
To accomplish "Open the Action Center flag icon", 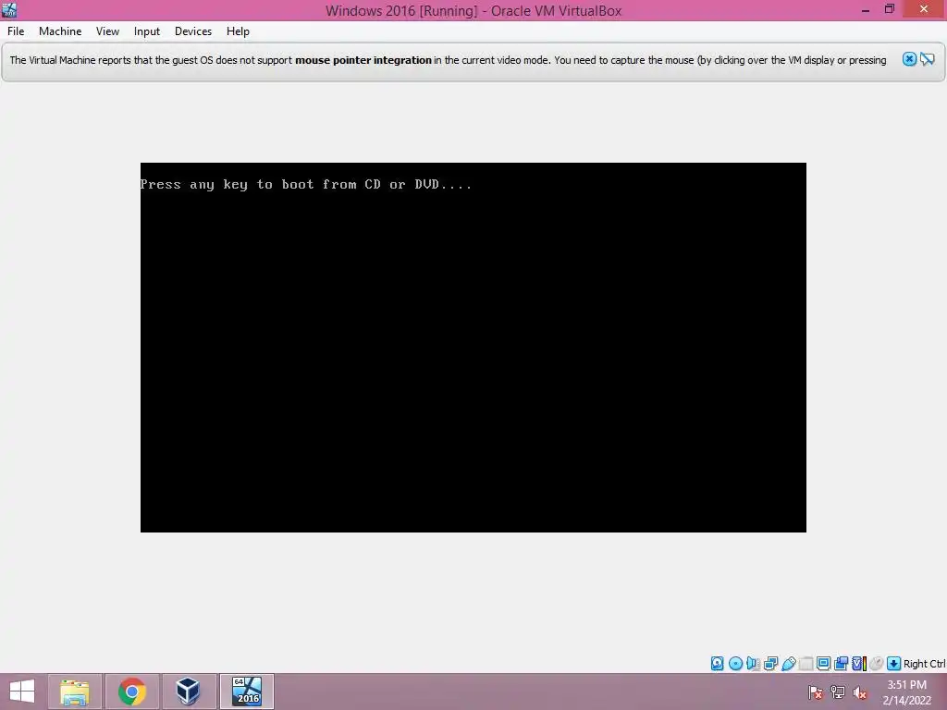I will 816,692.
